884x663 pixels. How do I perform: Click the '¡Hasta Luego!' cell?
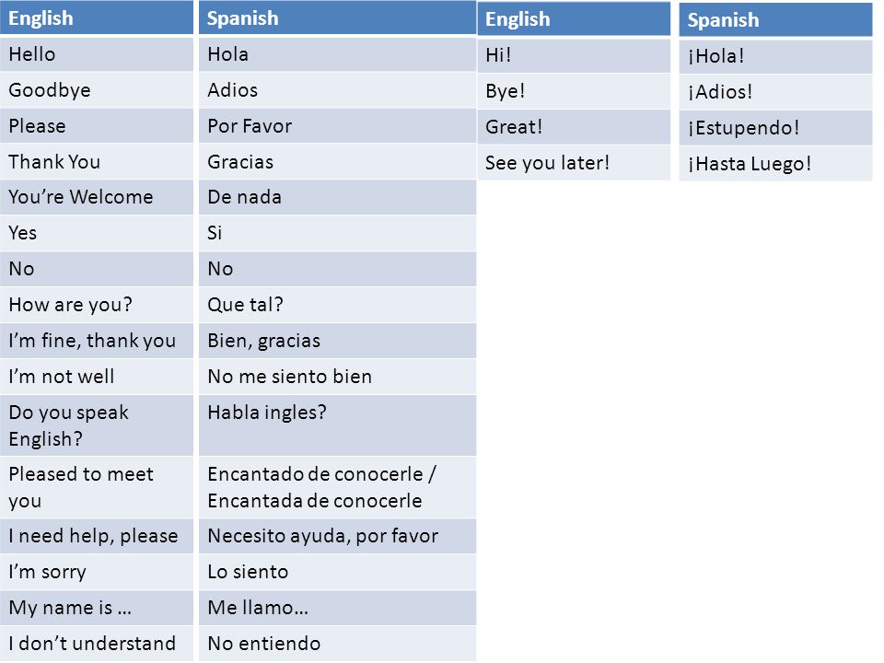pos(775,164)
